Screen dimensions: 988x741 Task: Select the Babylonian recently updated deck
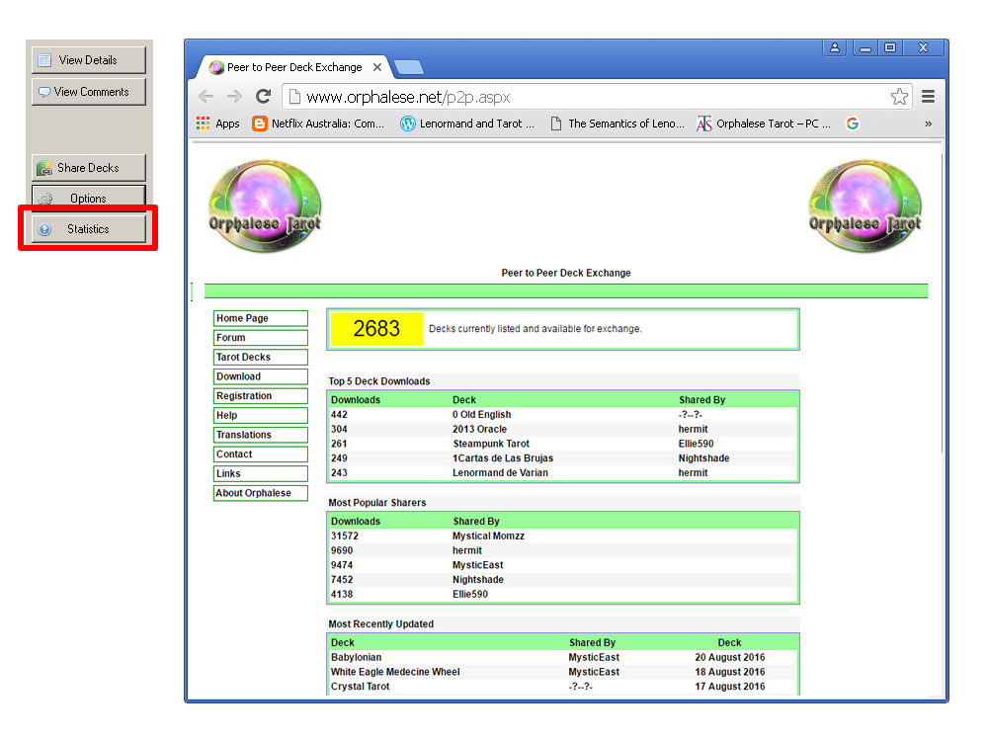pos(356,657)
